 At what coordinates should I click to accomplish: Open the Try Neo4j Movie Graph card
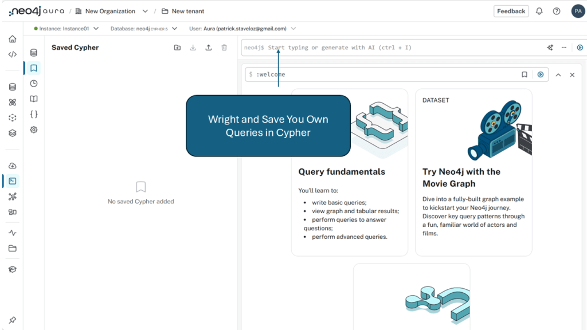473,172
